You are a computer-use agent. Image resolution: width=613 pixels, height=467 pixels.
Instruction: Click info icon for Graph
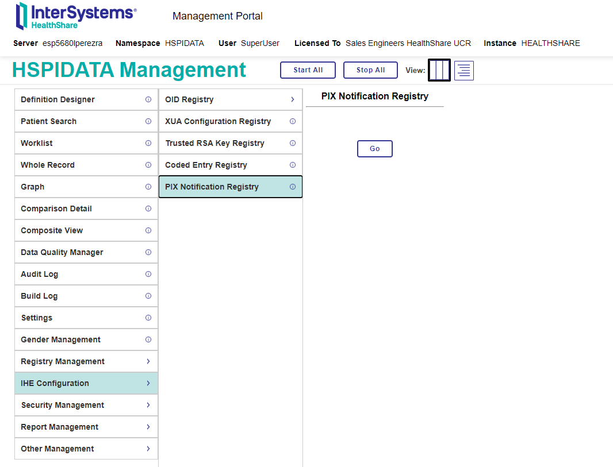pos(148,187)
